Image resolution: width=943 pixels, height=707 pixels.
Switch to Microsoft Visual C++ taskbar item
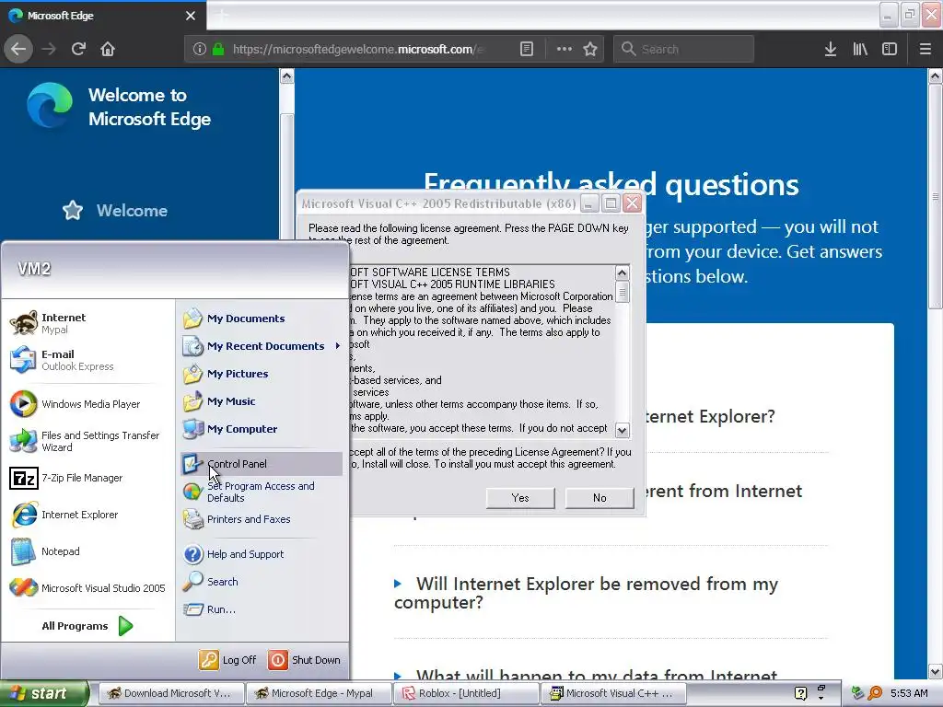(x=613, y=693)
